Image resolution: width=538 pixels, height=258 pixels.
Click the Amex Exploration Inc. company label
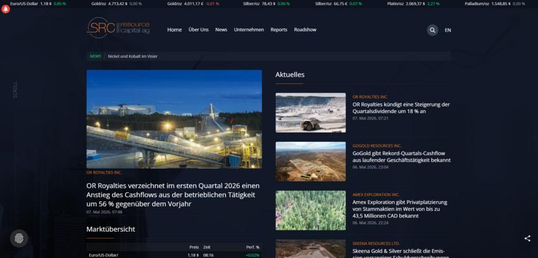[x=376, y=195]
